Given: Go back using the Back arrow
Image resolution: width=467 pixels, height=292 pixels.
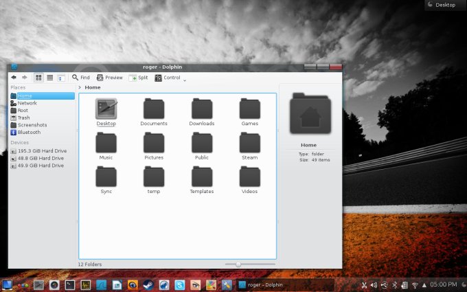Looking at the screenshot, I should pyautogui.click(x=14, y=78).
